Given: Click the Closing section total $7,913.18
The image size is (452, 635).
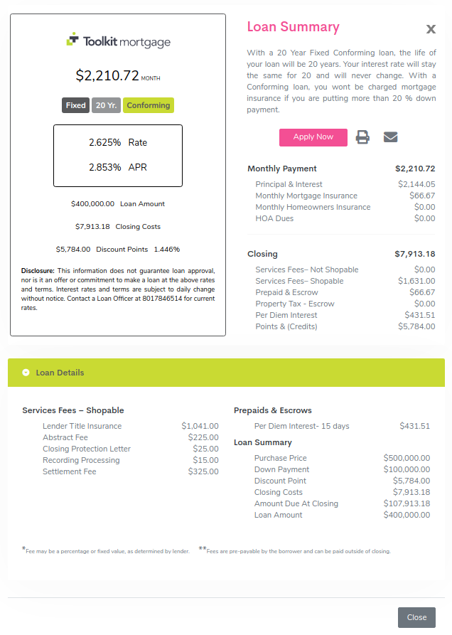Looking at the screenshot, I should pos(415,254).
